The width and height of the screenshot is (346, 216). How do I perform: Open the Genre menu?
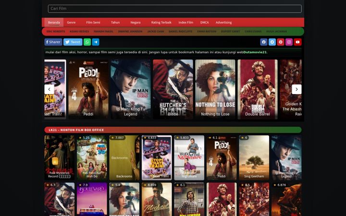[71, 22]
